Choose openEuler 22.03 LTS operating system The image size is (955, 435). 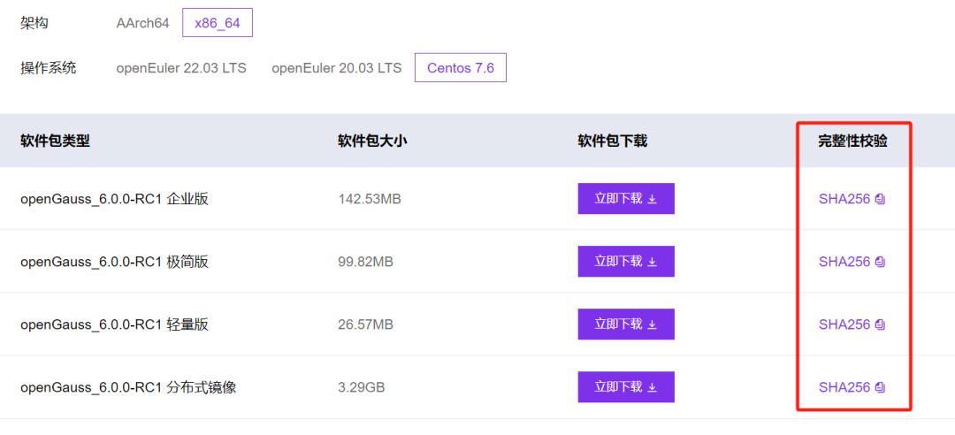181,68
